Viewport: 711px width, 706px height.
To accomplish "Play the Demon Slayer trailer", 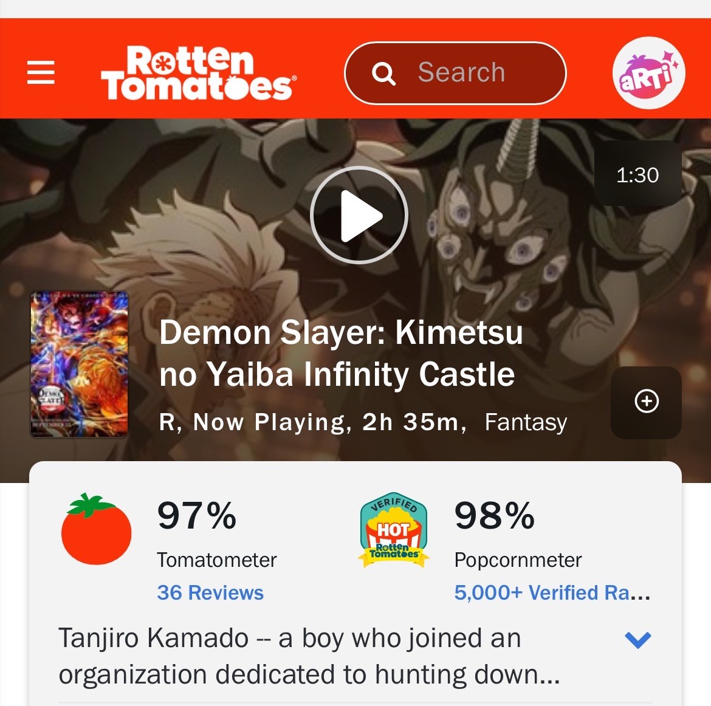I will pyautogui.click(x=359, y=215).
